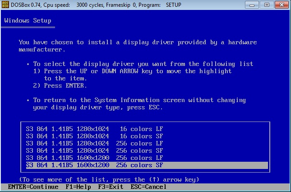
Task: Click ENTER=Continue in the status bar
Action: pyautogui.click(x=33, y=187)
